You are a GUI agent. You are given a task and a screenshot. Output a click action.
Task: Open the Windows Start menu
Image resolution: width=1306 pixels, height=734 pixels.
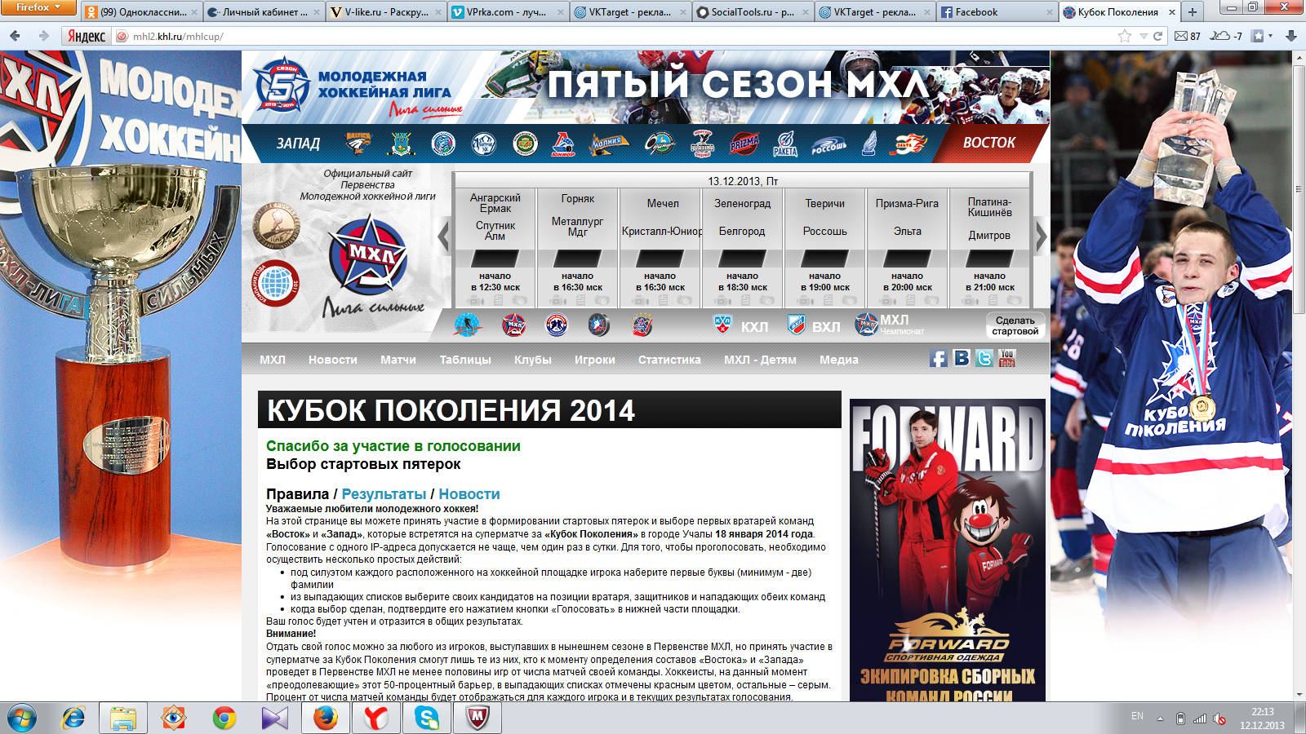coord(22,718)
